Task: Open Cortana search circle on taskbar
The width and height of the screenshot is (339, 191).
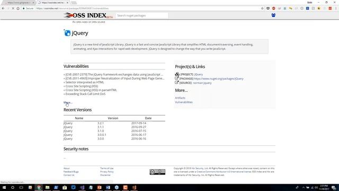Action: 13,187
